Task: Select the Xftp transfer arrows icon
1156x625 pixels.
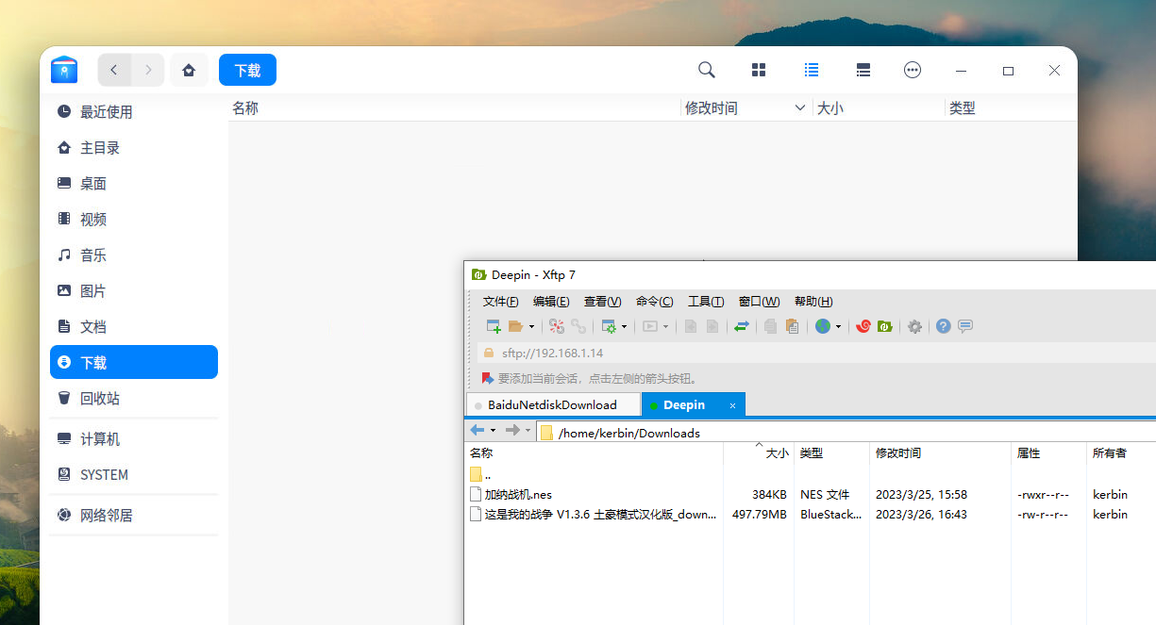Action: point(742,325)
